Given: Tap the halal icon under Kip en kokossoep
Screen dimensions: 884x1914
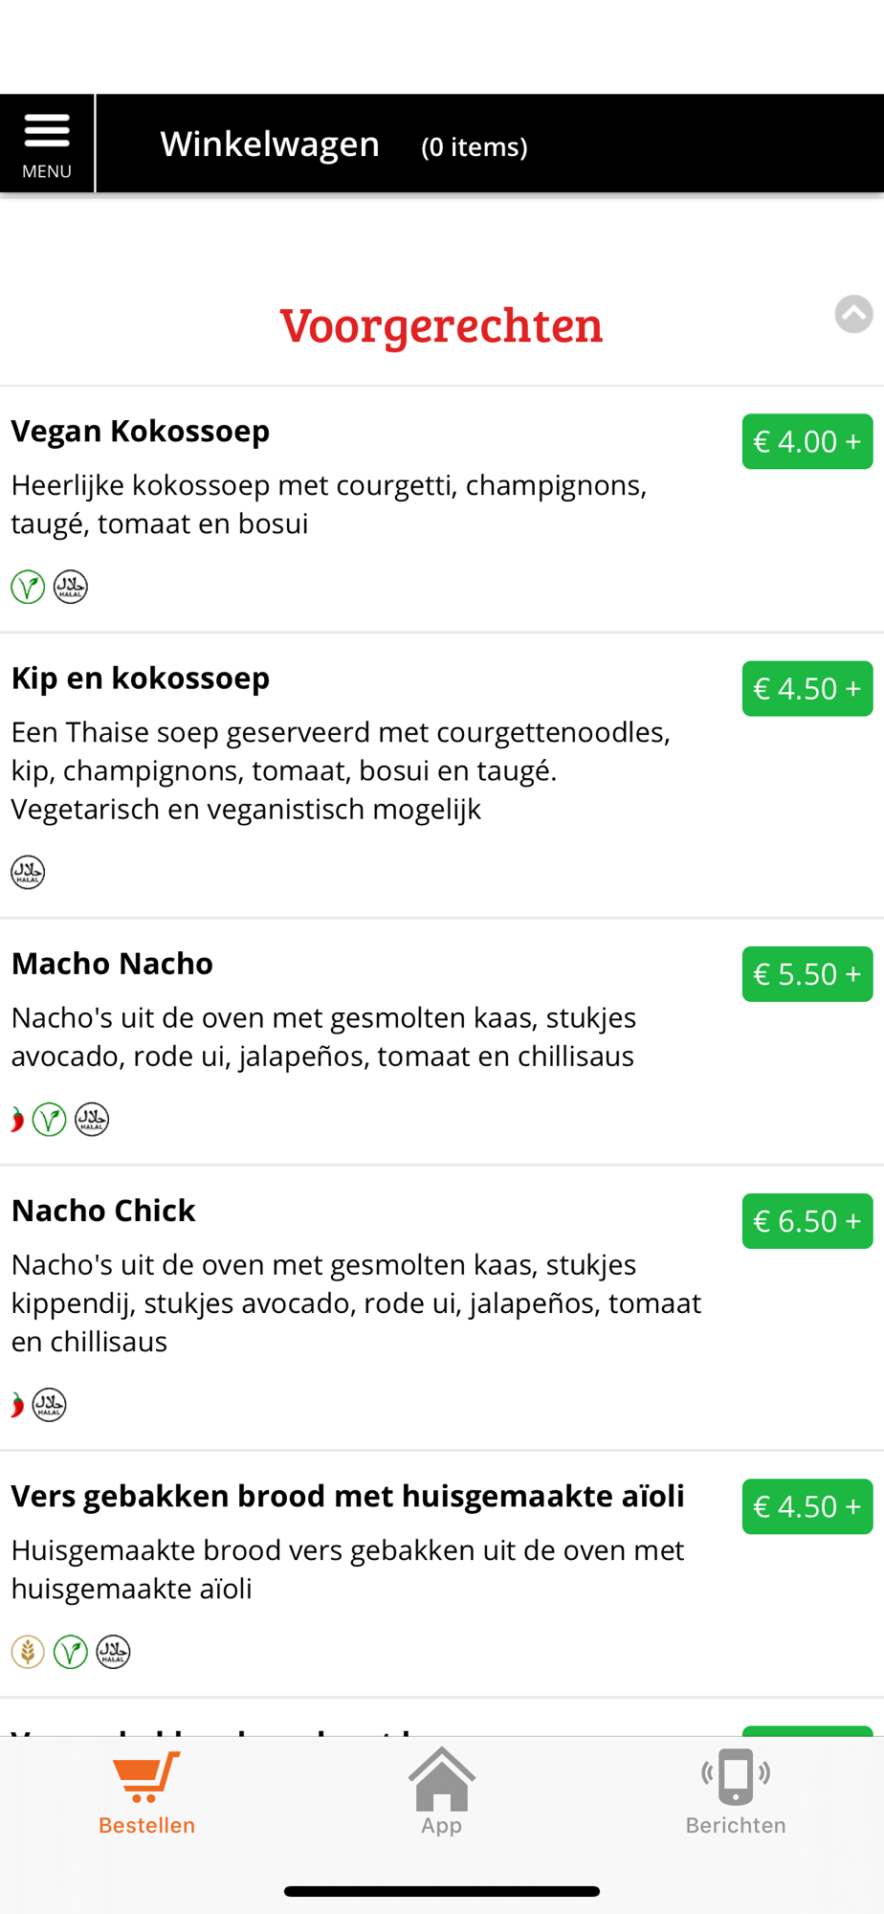Looking at the screenshot, I should (28, 872).
